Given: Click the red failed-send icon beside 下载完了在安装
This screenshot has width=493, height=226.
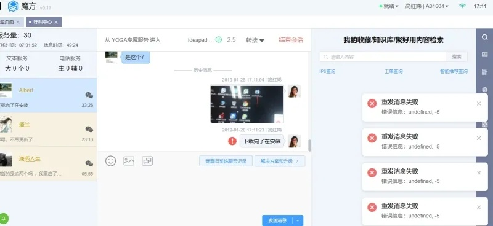Looking at the screenshot, I should coord(232,141).
